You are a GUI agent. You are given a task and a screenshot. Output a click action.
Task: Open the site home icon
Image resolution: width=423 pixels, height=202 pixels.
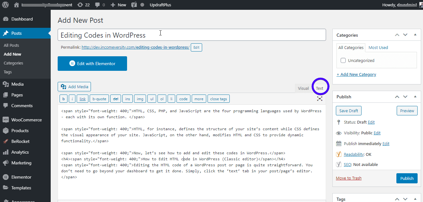pyautogui.click(x=16, y=5)
